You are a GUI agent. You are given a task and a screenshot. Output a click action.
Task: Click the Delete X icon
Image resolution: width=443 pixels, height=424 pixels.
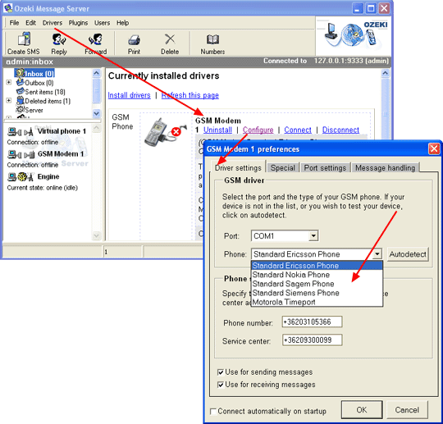(170, 39)
